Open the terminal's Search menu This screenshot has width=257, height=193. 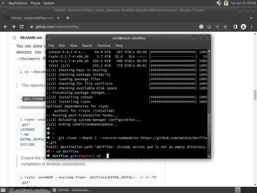click(87, 45)
